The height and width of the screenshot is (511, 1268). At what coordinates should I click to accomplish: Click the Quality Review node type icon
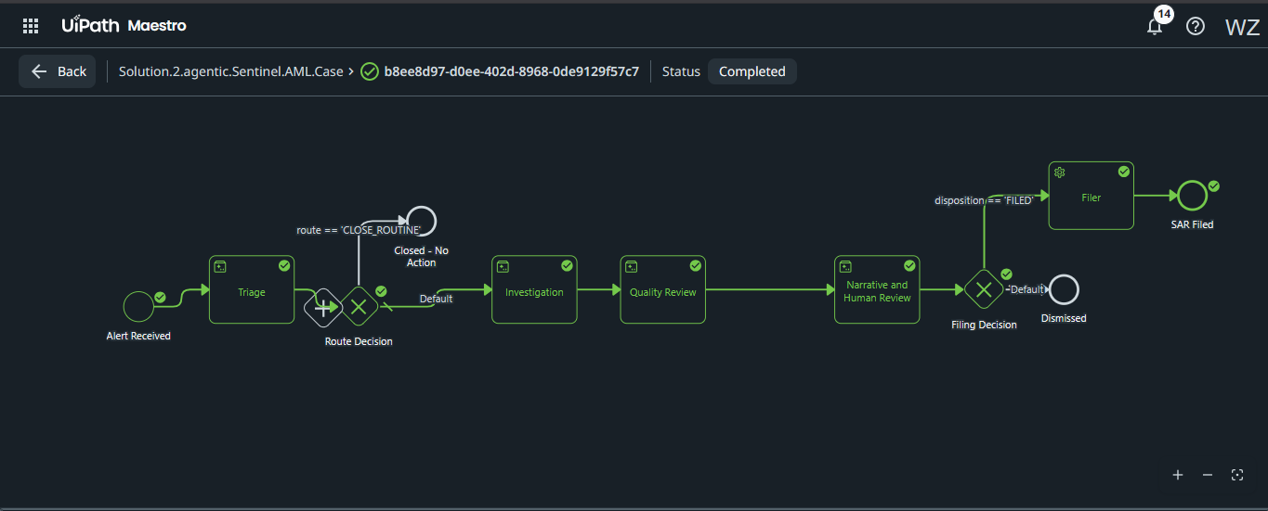click(631, 267)
